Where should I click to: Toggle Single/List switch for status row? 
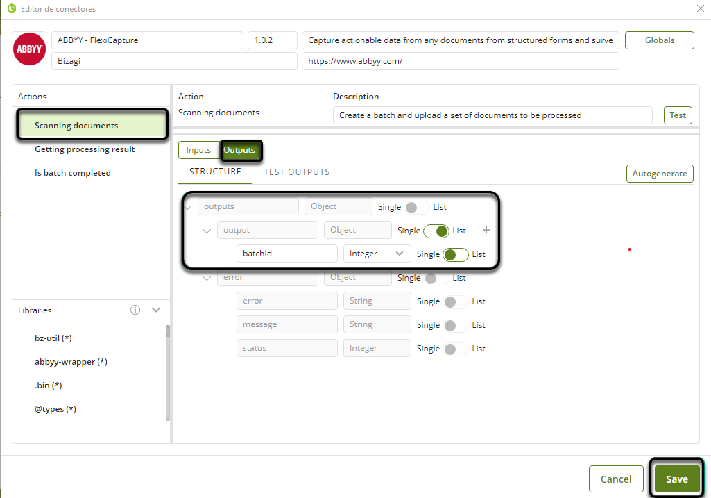456,349
